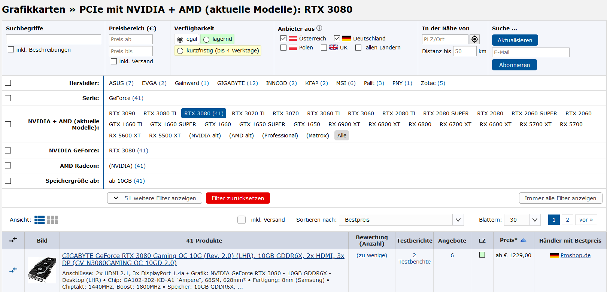Go to page 2 of results
The width and height of the screenshot is (607, 292).
coord(567,220)
